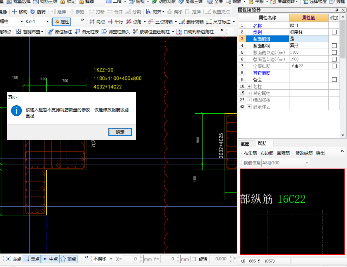Select the 平行 parallel axis tool

pos(115,22)
